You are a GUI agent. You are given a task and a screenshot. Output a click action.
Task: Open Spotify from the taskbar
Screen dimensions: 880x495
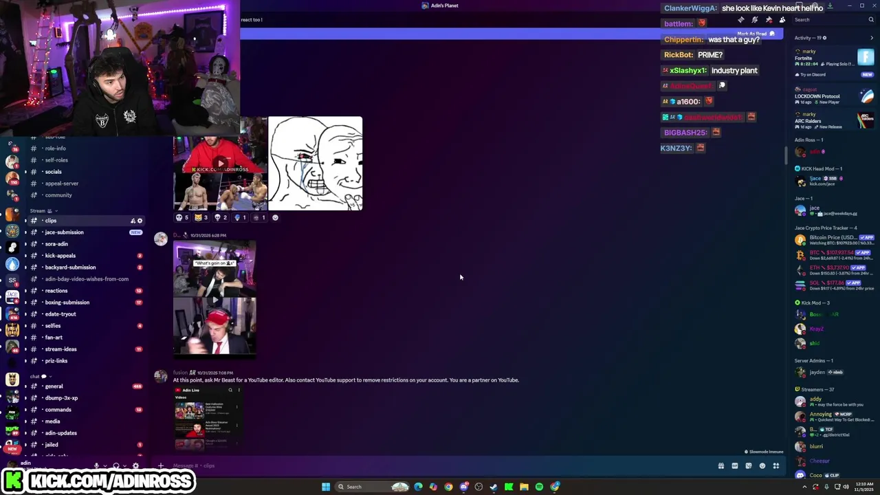click(539, 487)
